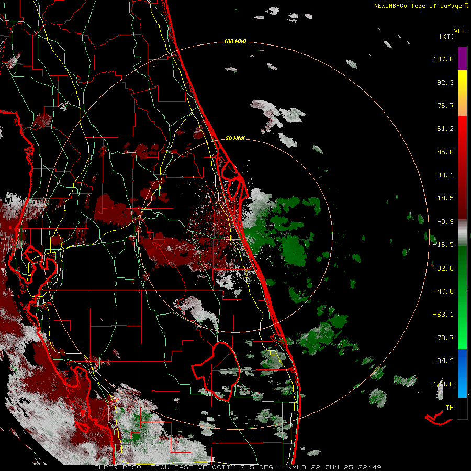Select the 92.3 legend value

pos(445,82)
